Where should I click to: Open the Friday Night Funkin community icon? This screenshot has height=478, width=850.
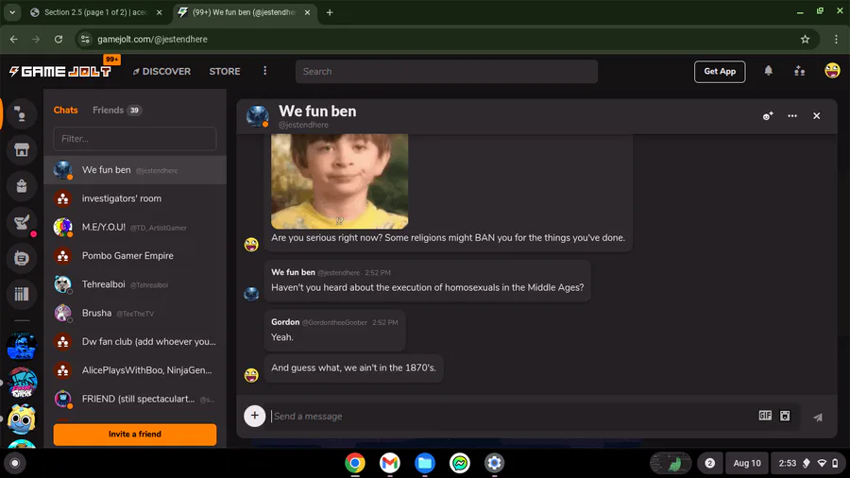coord(22,382)
